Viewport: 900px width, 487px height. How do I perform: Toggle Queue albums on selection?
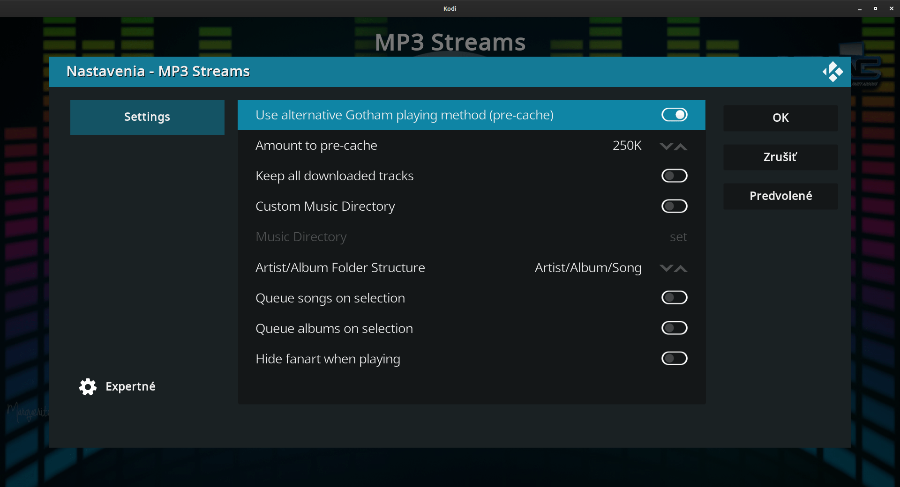pos(674,328)
